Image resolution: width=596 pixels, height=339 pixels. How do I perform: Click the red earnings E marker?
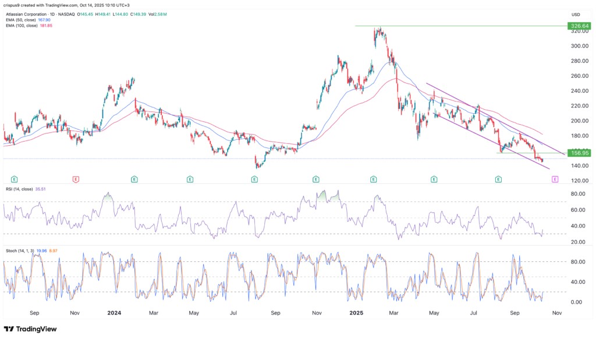coord(75,180)
